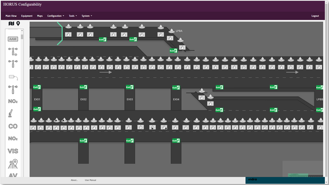
Task: Click the minimap thumbnail in bottom corner
Action: tap(303, 169)
